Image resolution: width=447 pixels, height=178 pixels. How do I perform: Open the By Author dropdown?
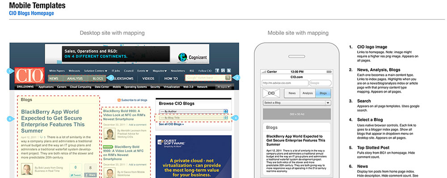(193, 112)
